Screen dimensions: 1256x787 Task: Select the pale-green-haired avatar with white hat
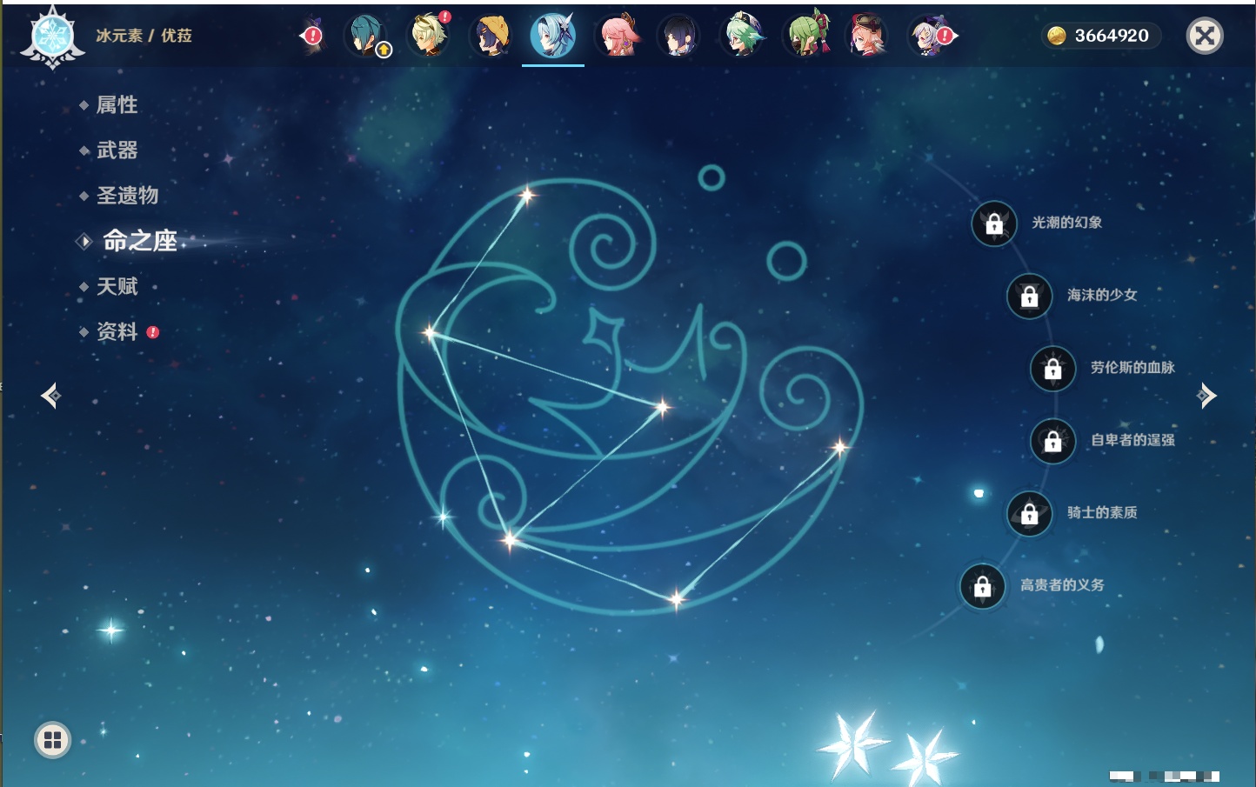(742, 36)
